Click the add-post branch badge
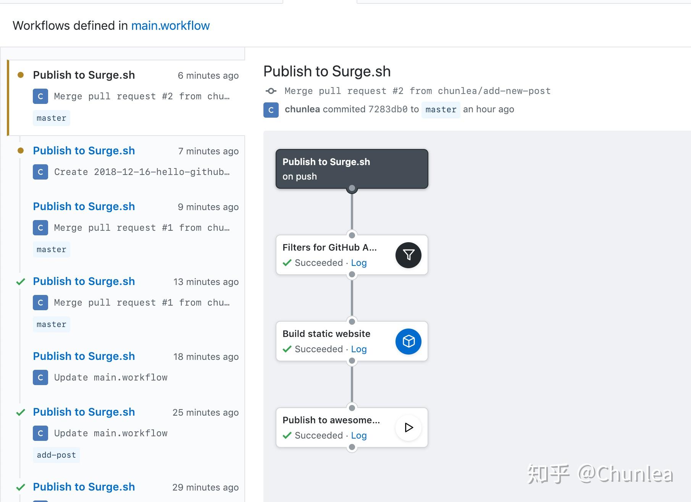This screenshot has height=502, width=691. tap(56, 455)
